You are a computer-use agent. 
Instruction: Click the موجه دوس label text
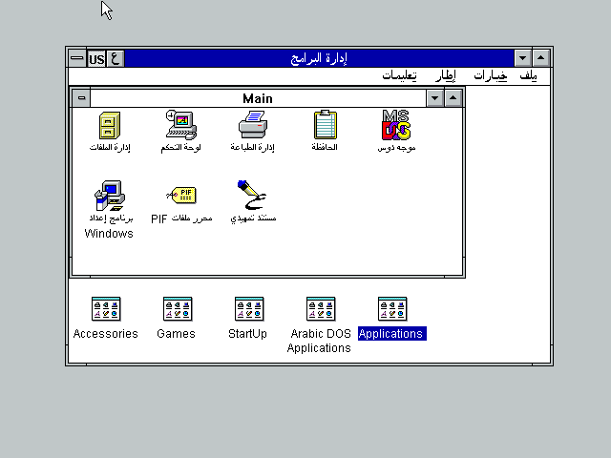[x=397, y=148]
